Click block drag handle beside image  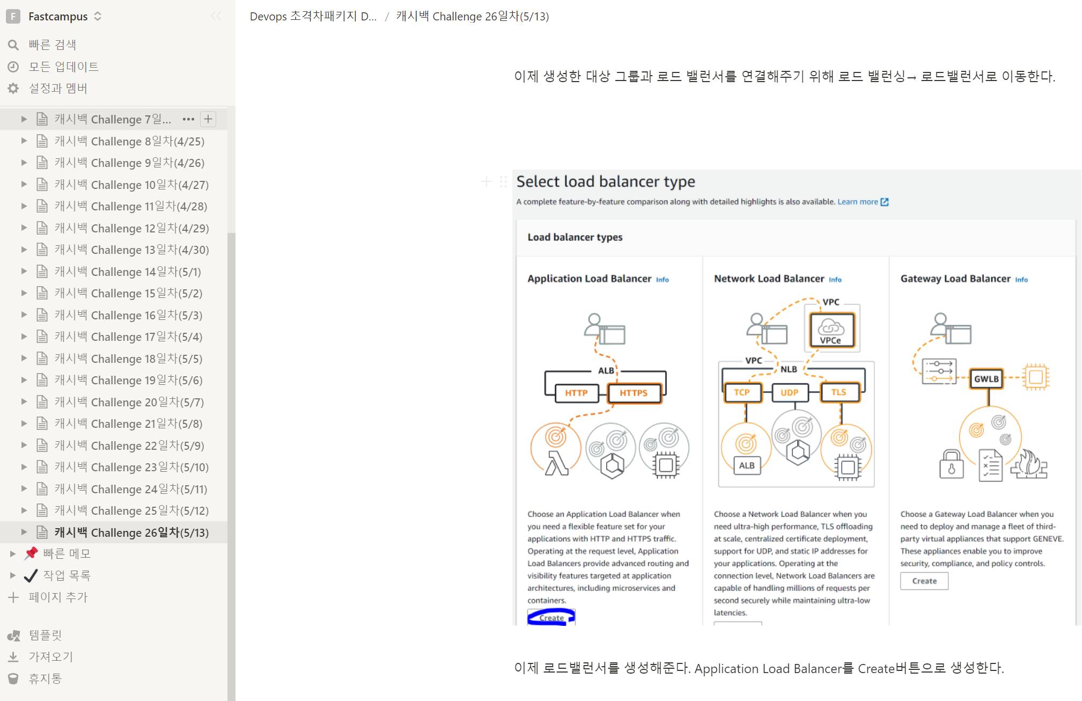pos(503,181)
